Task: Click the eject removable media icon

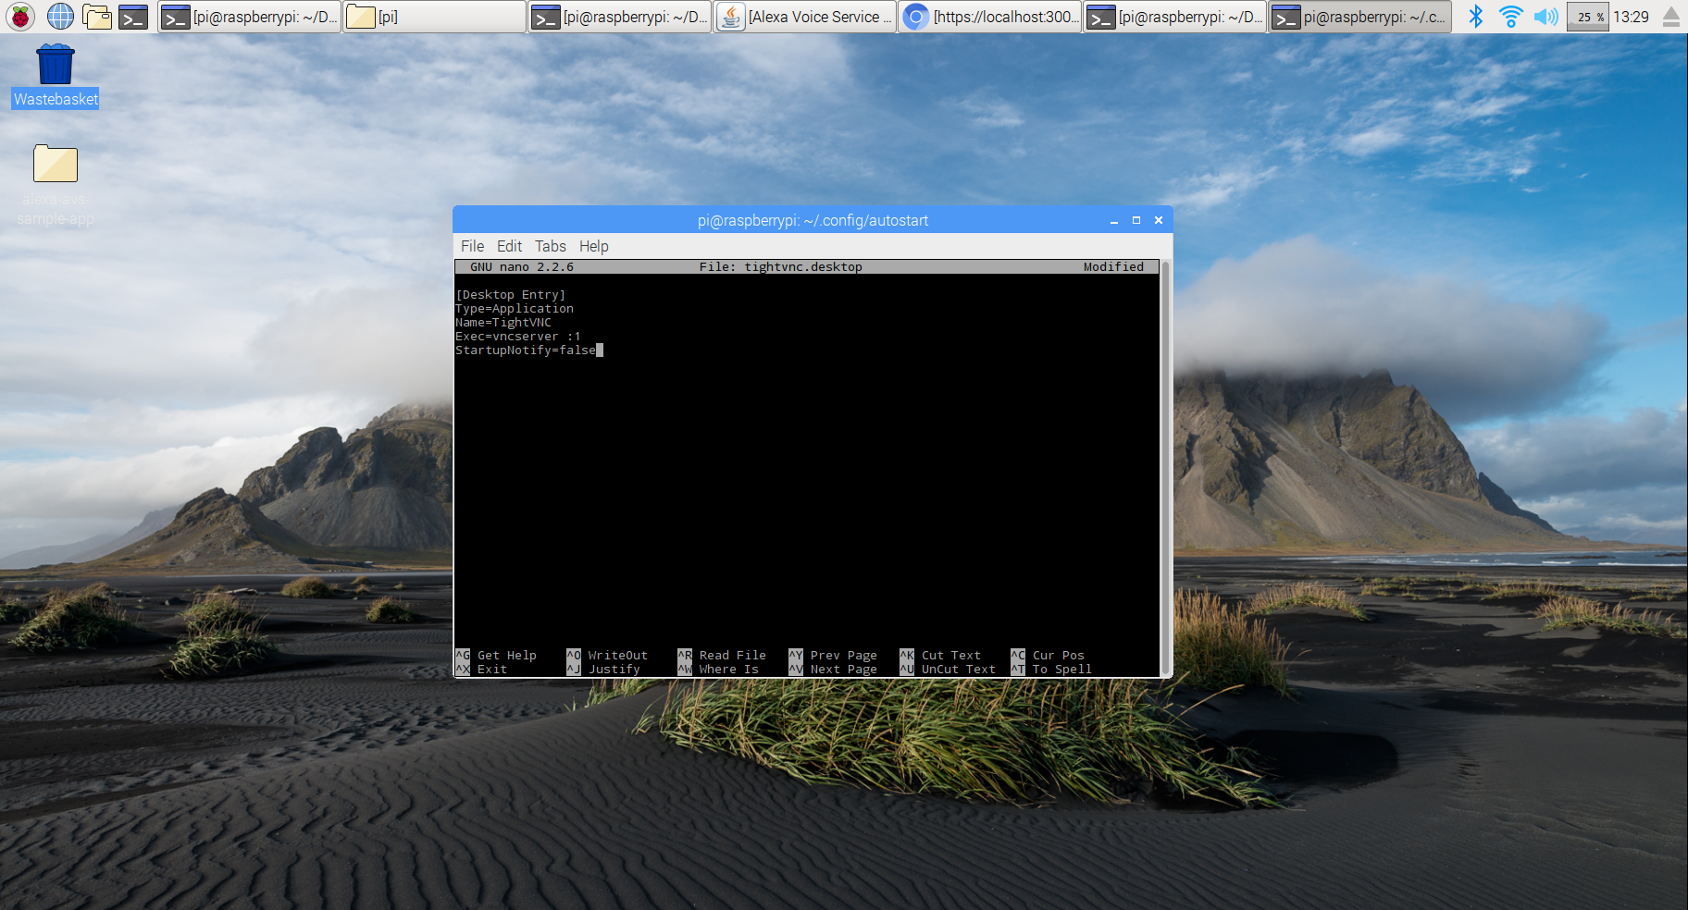Action: point(1671,16)
